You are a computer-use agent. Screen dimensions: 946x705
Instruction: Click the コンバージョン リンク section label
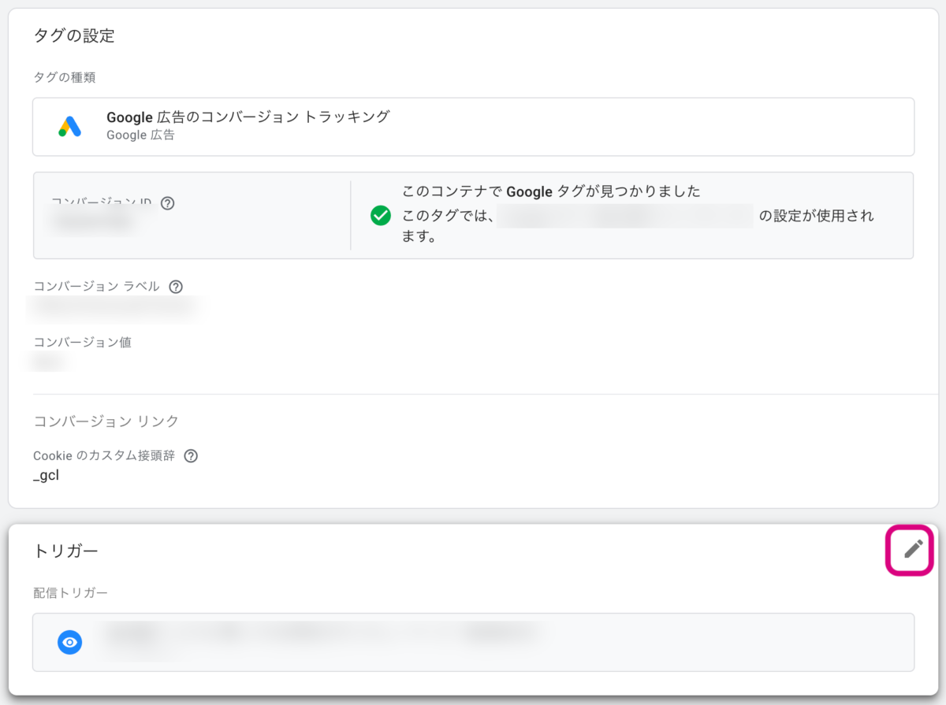[106, 421]
